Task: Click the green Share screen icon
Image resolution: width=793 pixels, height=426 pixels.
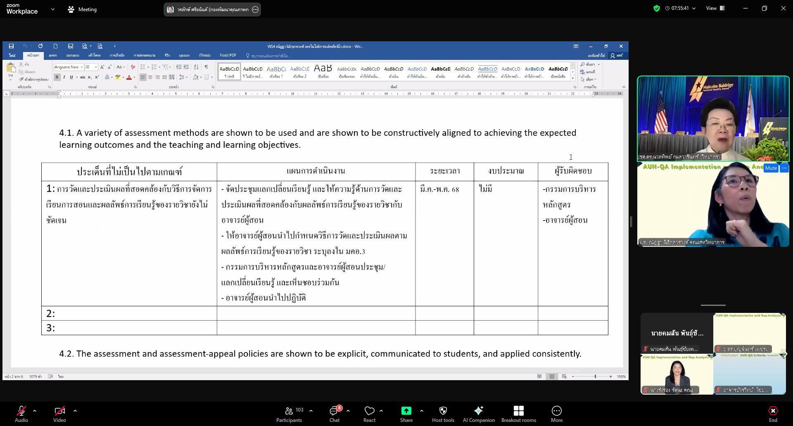Action: [x=406, y=411]
